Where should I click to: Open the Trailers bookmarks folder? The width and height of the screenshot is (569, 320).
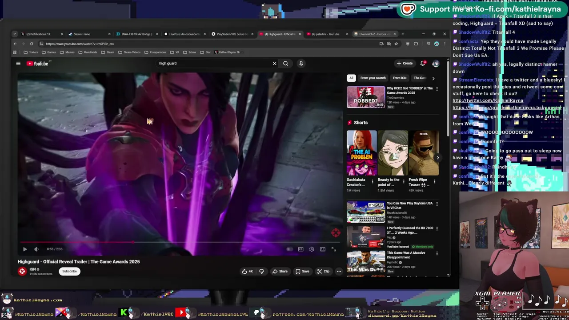[x=31, y=52]
